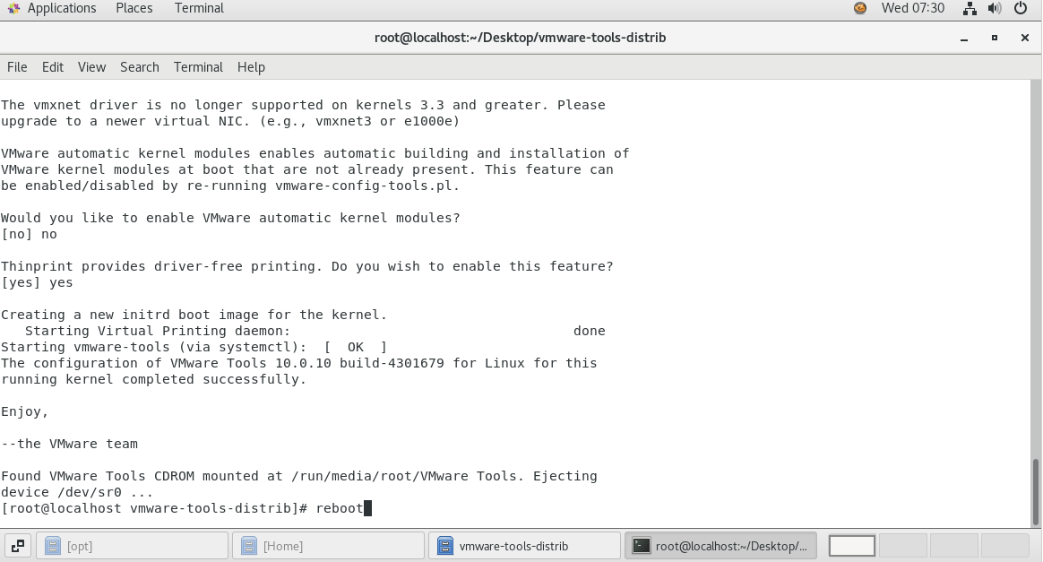Select the fourth workspace in workspace switcher
1043x562 pixels.
point(1005,546)
